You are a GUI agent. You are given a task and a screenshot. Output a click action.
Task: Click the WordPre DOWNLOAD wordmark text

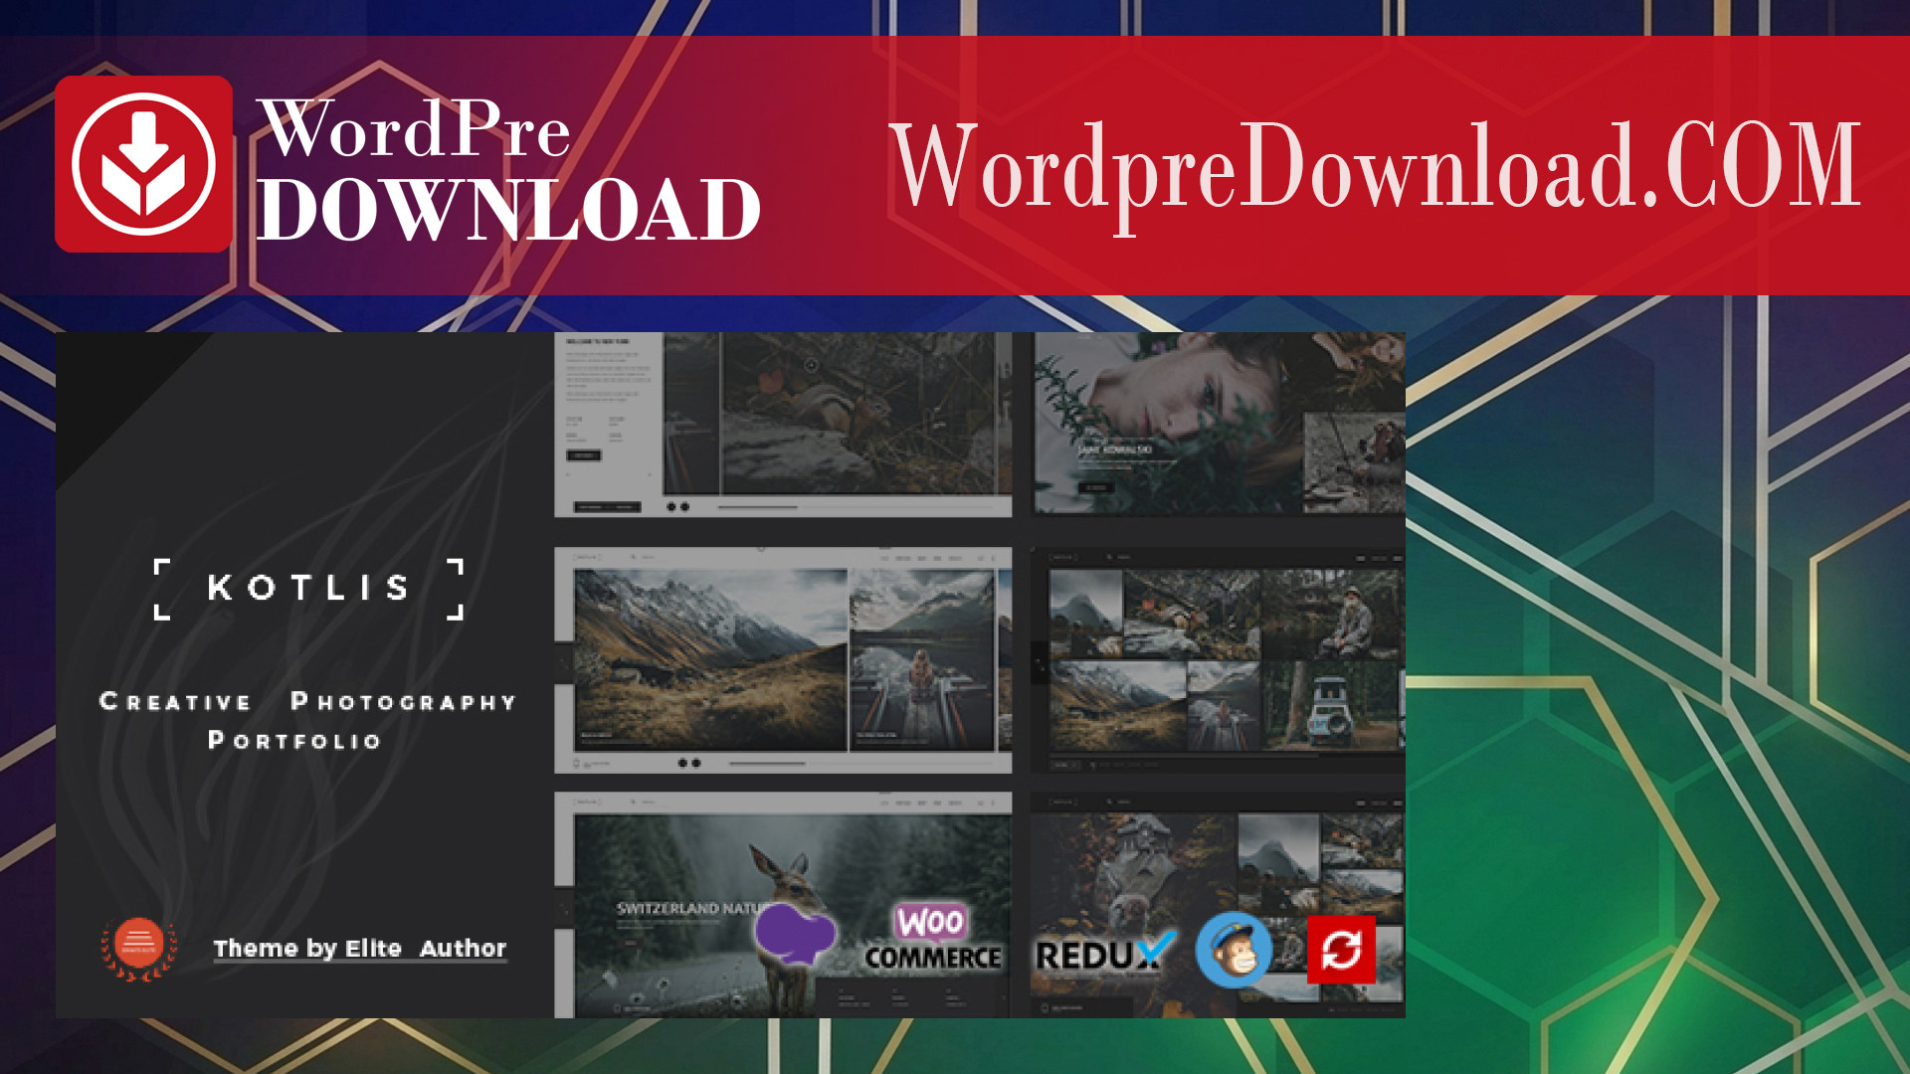click(x=508, y=169)
